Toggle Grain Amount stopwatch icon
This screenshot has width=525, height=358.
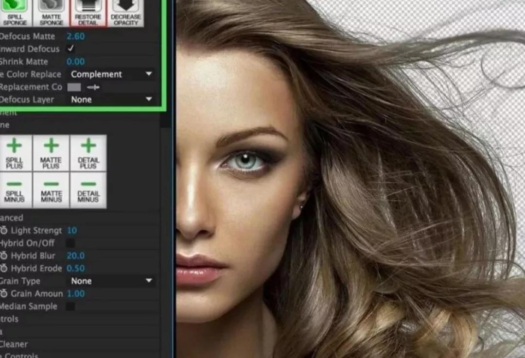[4, 293]
